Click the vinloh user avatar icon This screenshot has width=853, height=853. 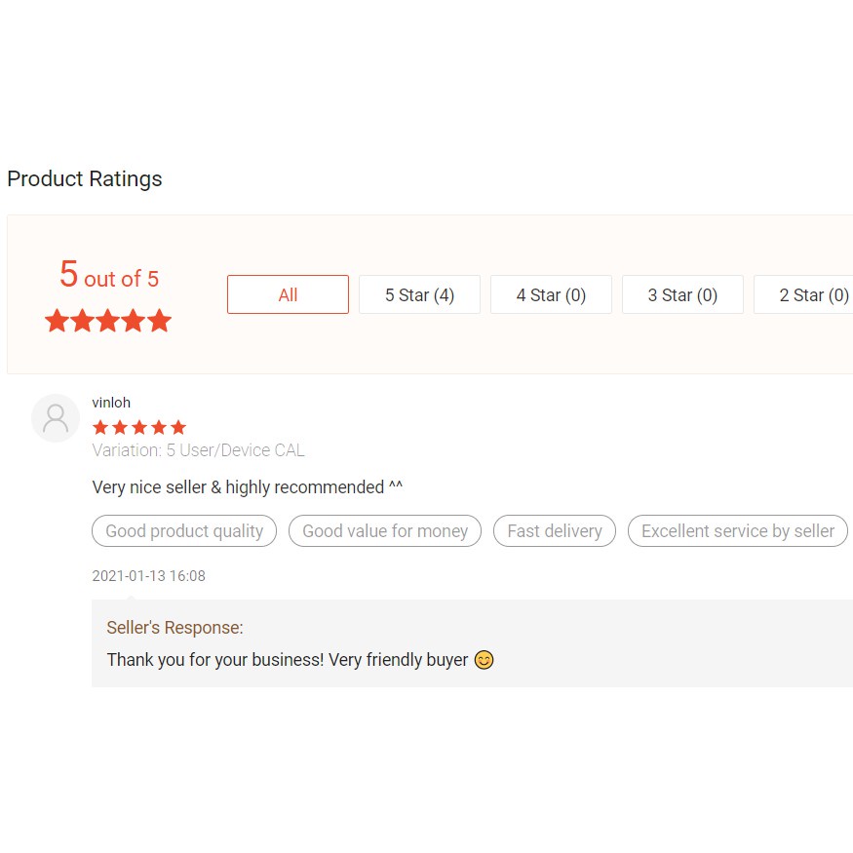tap(56, 418)
